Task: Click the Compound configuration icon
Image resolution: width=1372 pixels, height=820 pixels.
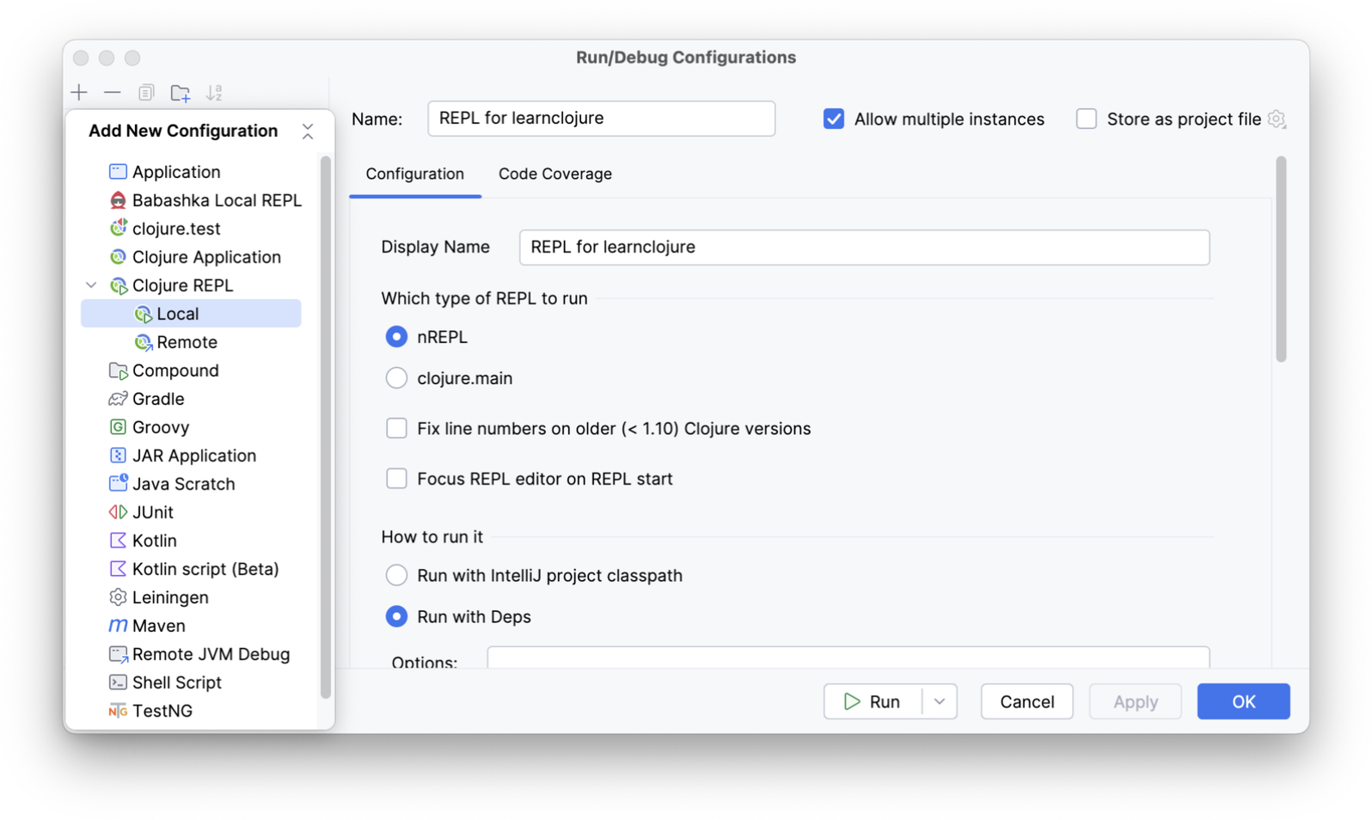Action: [118, 370]
